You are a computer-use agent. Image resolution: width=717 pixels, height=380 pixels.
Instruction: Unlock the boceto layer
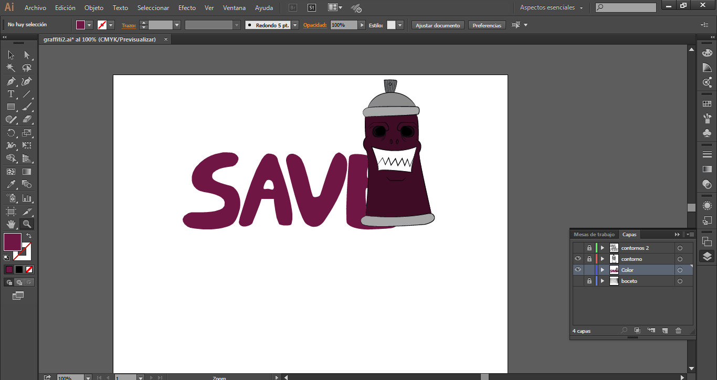[x=589, y=281]
